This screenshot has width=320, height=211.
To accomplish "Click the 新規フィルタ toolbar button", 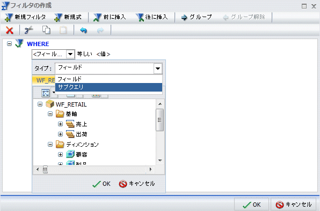I will pyautogui.click(x=25, y=17).
